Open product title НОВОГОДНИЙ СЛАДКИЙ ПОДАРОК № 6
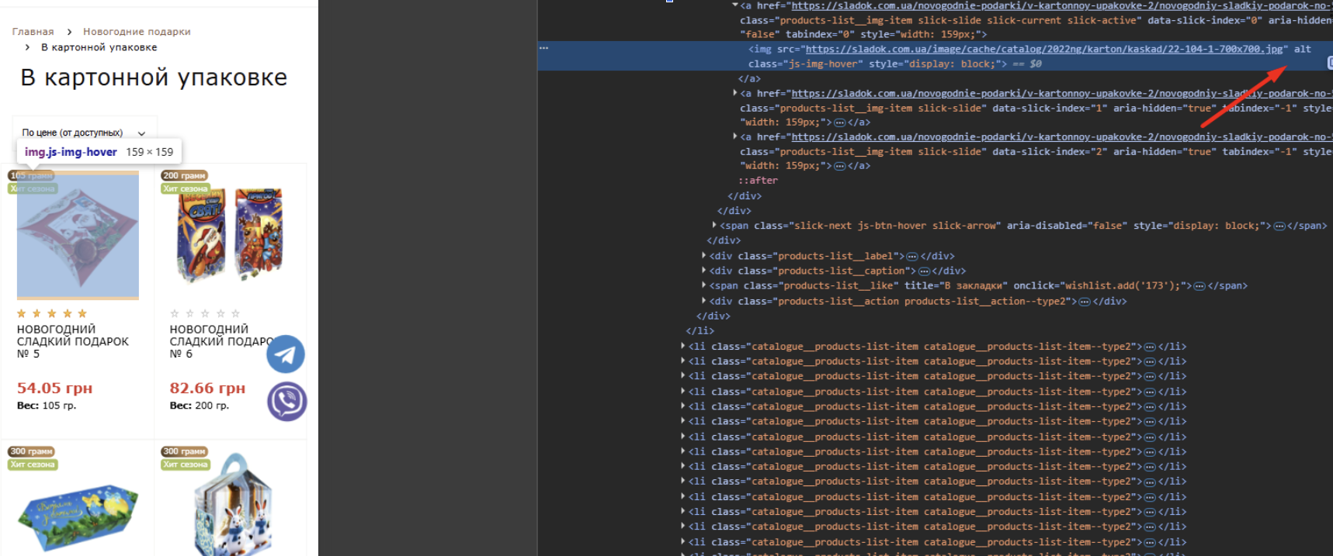 [222, 341]
